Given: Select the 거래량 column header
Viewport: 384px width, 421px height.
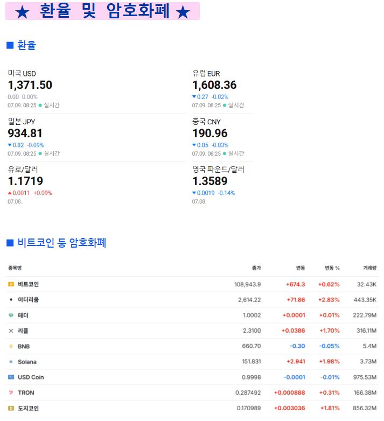Looking at the screenshot, I should [370, 268].
